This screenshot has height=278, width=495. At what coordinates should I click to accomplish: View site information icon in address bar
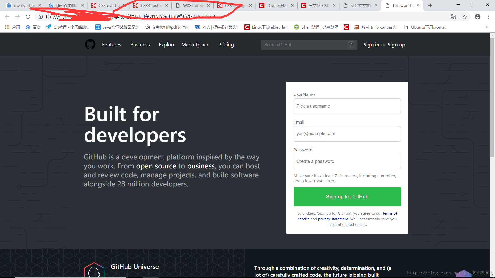click(x=41, y=17)
